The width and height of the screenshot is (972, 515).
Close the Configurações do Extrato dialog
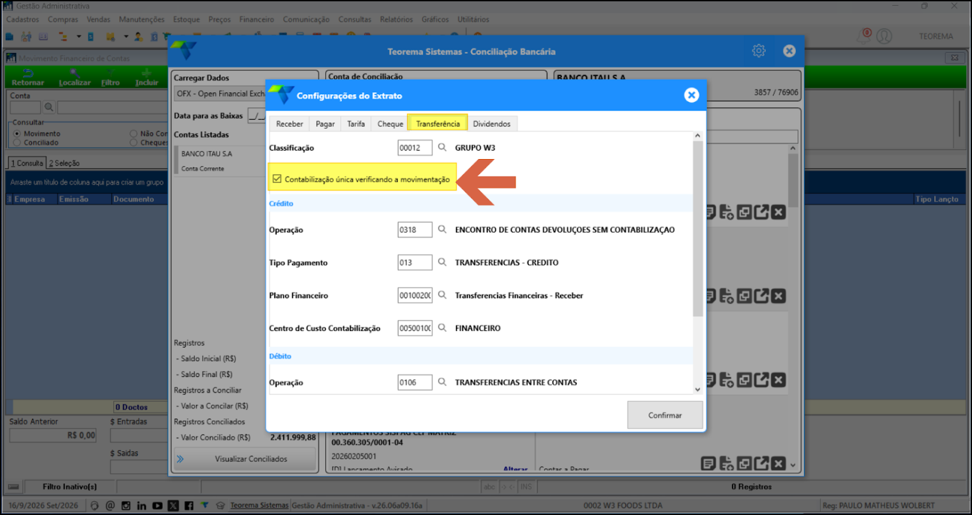pos(691,96)
